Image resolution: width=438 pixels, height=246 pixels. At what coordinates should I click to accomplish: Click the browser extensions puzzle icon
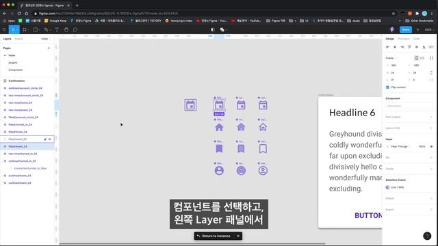[417, 14]
